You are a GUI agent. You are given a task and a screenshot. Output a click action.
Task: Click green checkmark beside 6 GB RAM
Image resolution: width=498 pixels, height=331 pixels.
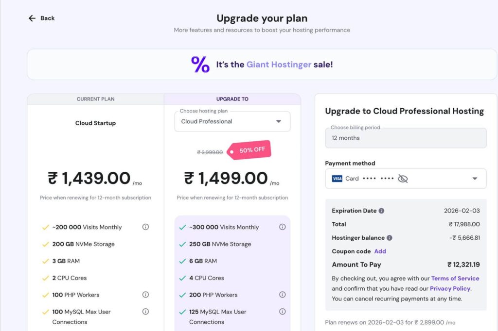(182, 261)
